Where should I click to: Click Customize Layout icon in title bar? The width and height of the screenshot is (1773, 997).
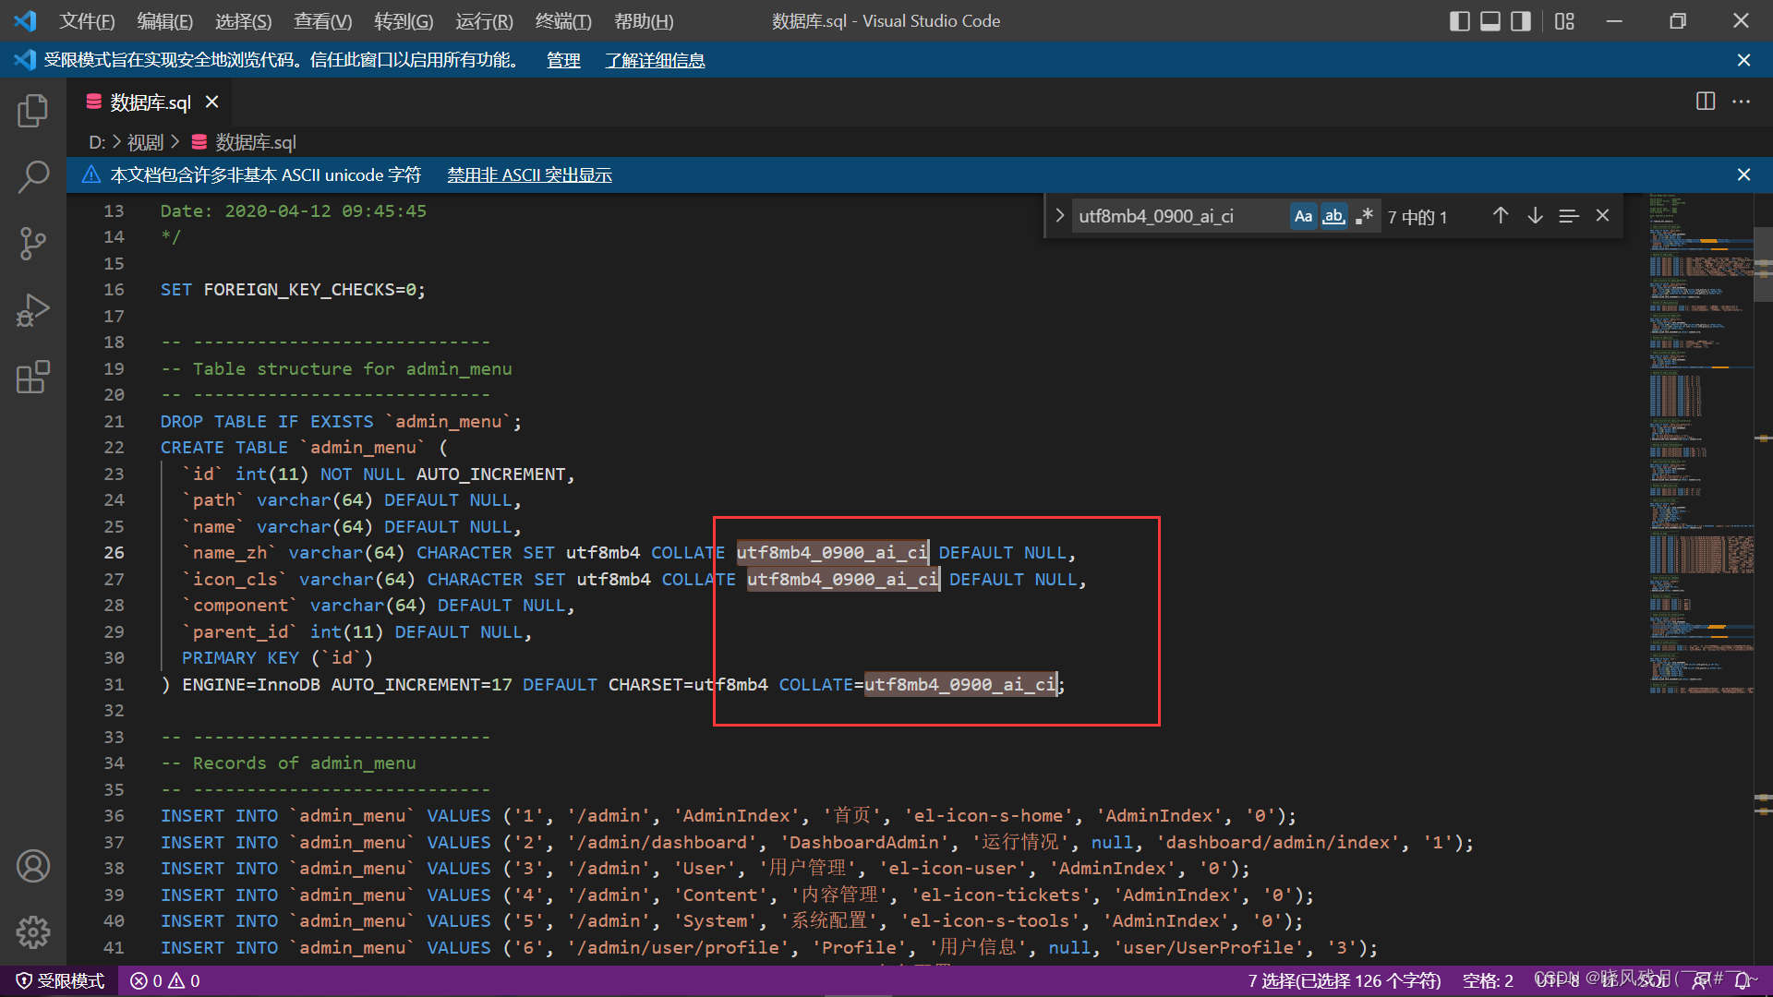1564,21
